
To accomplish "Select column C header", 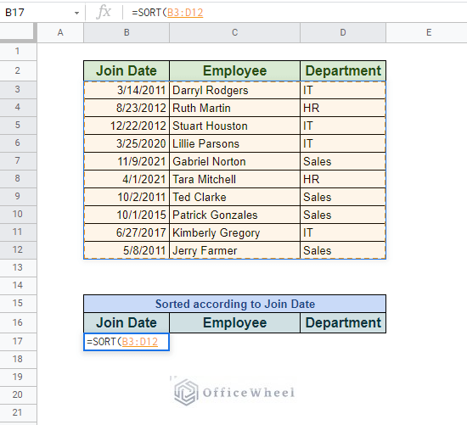I will pyautogui.click(x=234, y=32).
